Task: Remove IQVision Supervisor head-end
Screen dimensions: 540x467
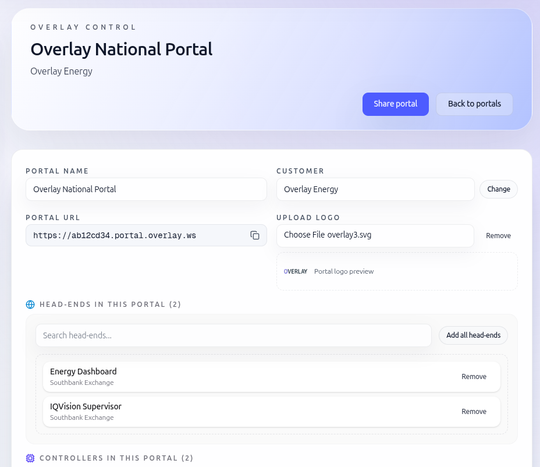Action: tap(474, 412)
